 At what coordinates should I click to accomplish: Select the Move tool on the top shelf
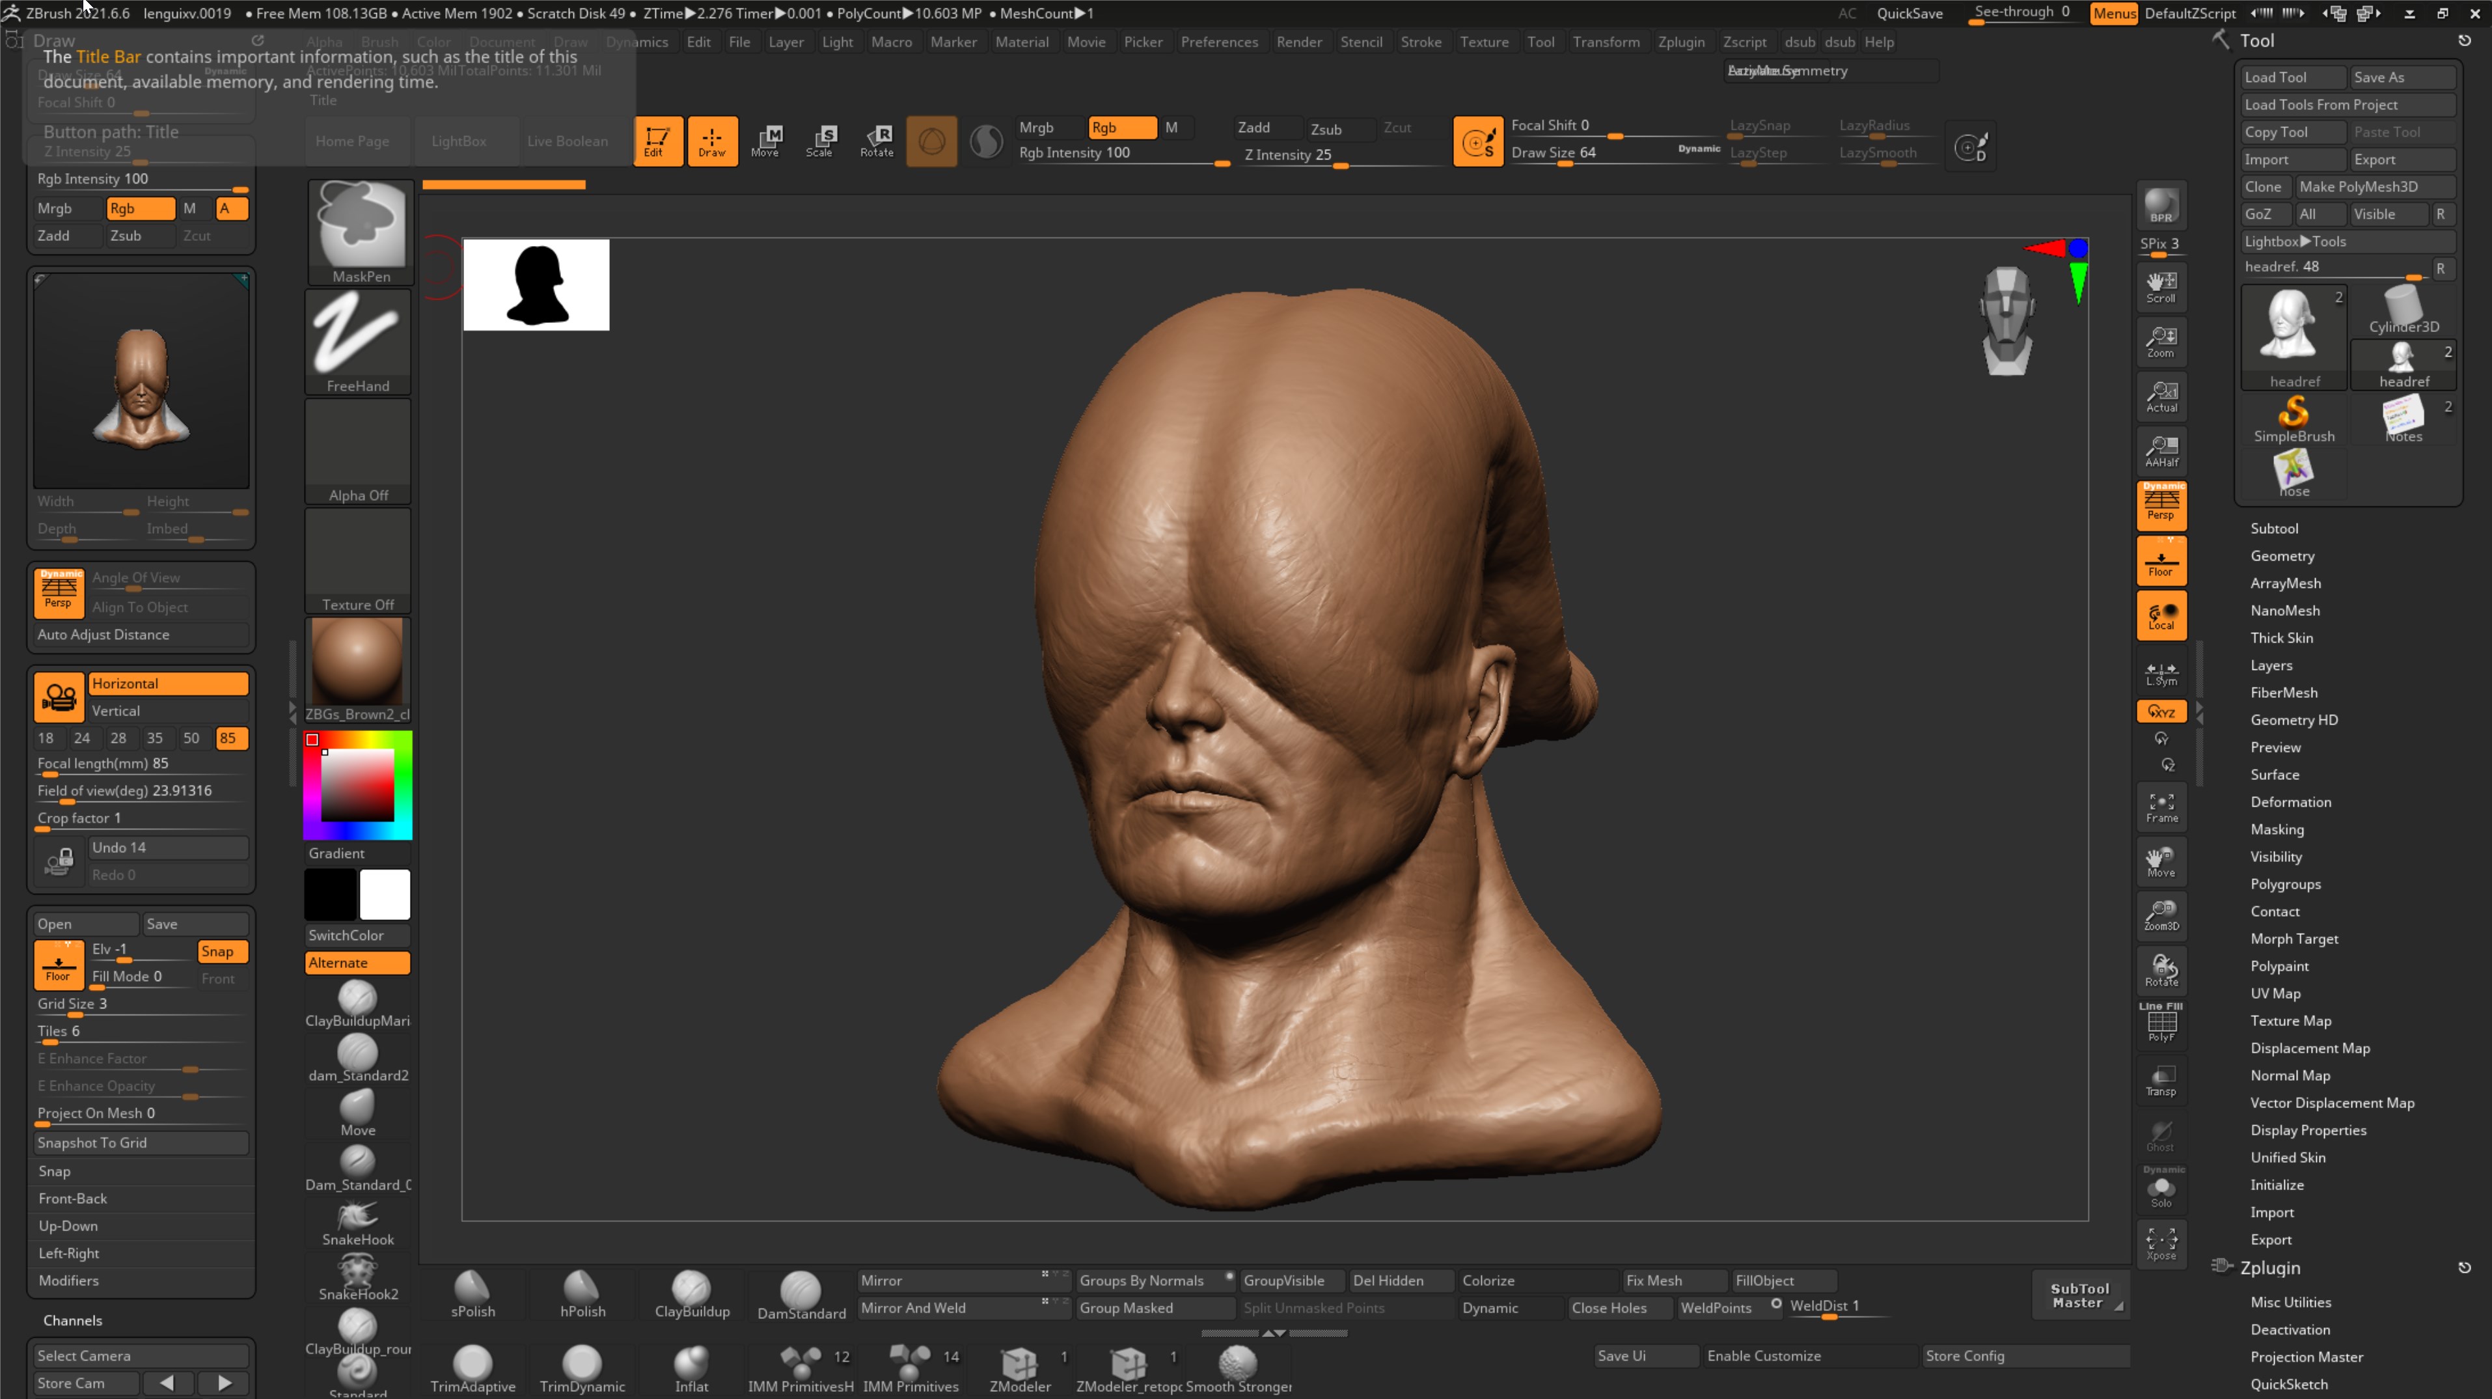[x=767, y=141]
